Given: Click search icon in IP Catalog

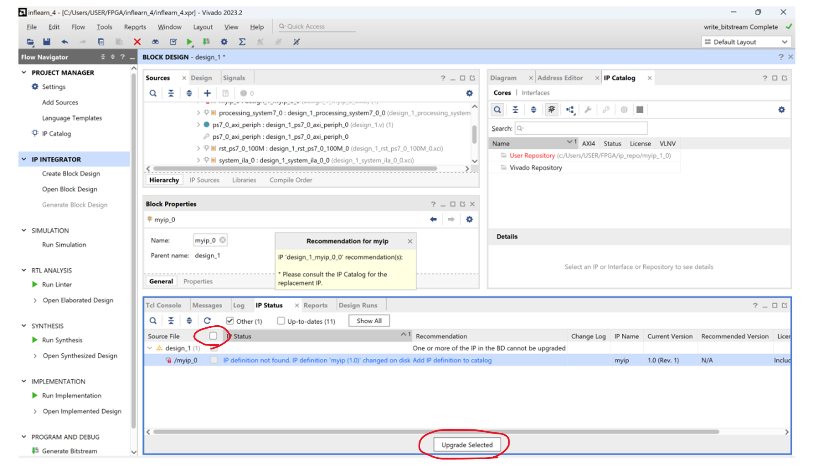Looking at the screenshot, I should click(x=497, y=110).
